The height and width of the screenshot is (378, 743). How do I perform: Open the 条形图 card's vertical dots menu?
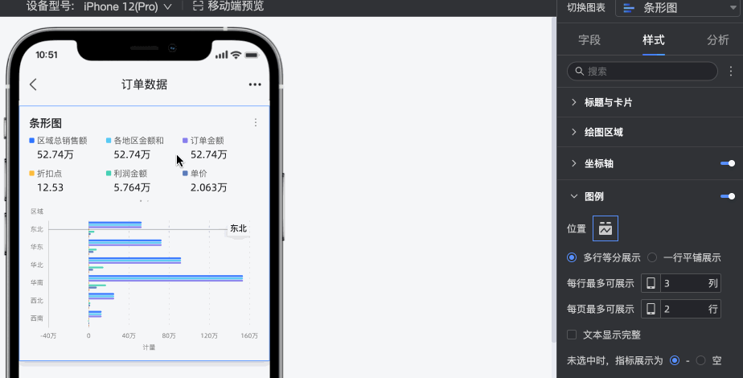[256, 123]
